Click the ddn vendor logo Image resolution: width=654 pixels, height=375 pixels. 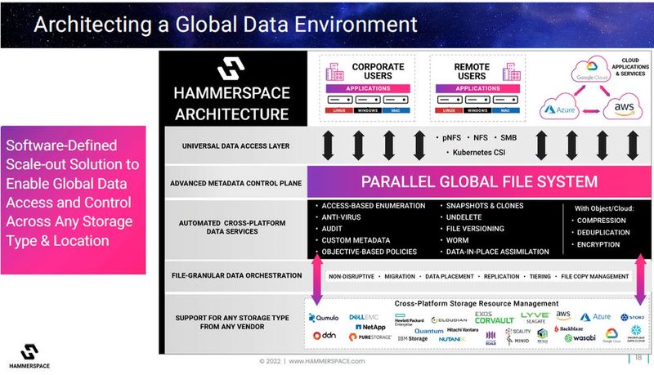[x=325, y=336]
